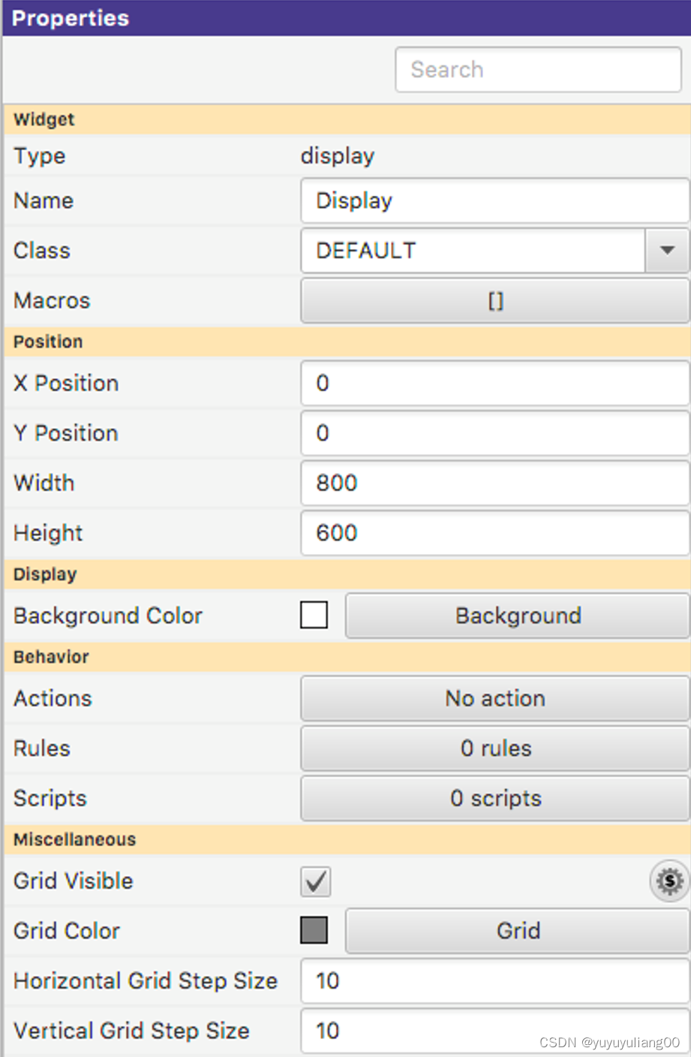Open the Rules dialog showing 0 rules
This screenshot has height=1057, width=691.
tap(494, 748)
